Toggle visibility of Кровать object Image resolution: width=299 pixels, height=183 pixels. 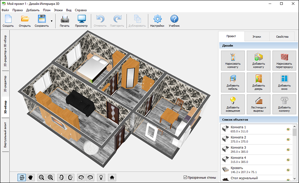[288, 170]
